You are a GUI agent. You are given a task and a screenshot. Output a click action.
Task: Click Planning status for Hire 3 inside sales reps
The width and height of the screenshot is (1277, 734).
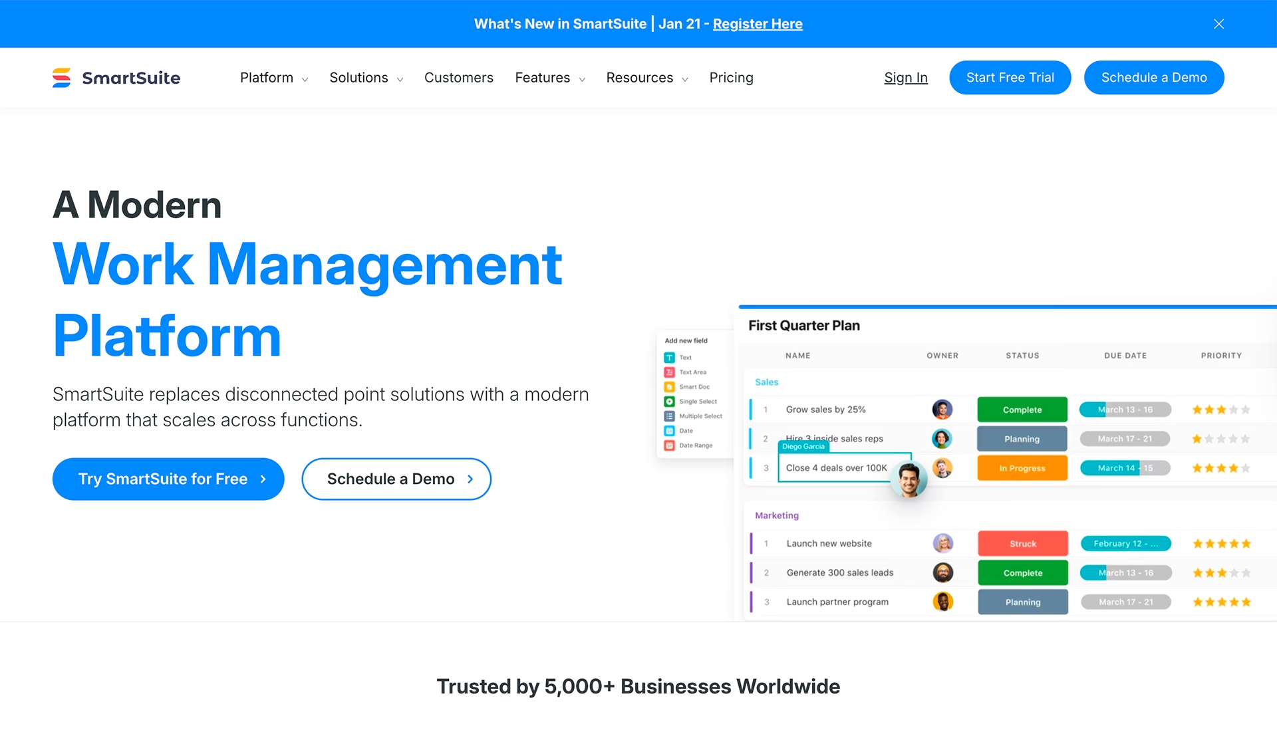pos(1022,439)
